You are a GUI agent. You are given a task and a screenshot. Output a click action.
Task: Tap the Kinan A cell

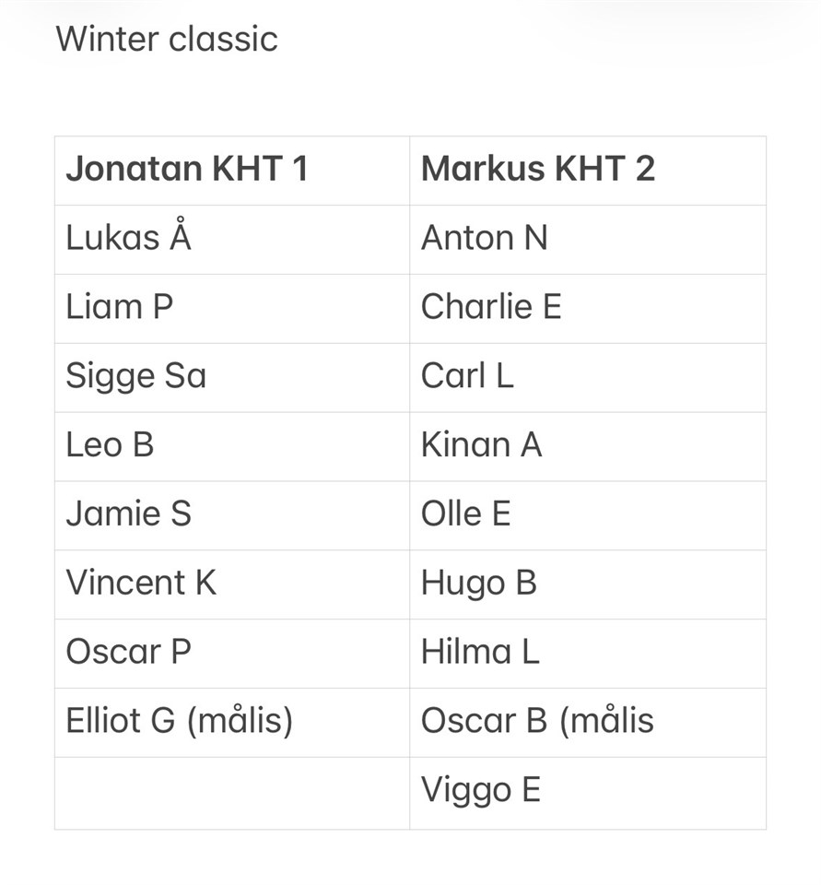482,445
